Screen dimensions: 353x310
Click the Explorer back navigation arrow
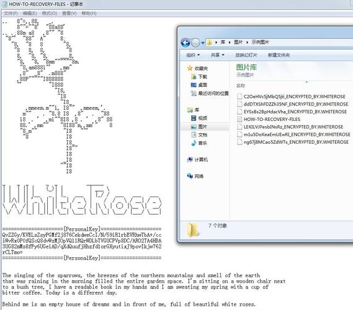(185, 43)
